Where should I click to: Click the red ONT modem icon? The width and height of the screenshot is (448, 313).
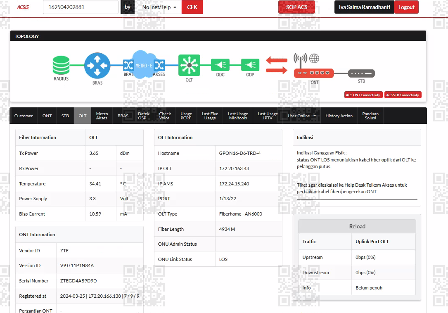click(x=314, y=73)
